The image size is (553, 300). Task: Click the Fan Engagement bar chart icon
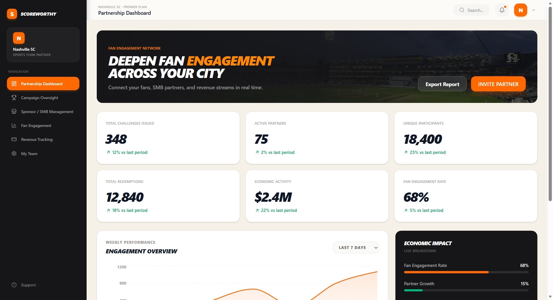tap(14, 126)
